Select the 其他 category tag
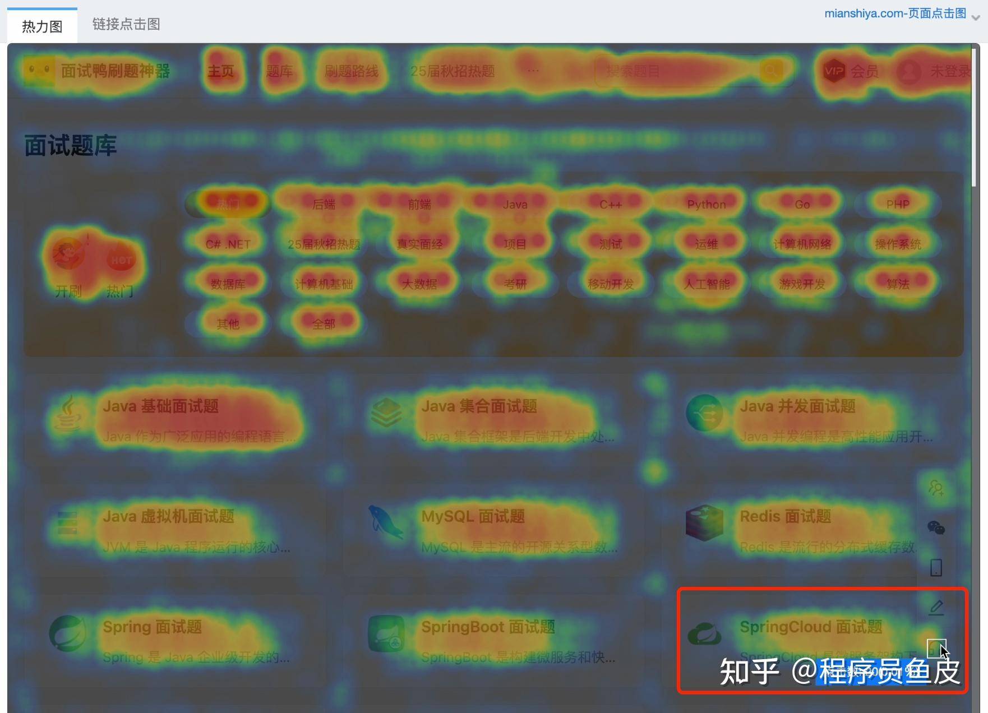 (228, 323)
